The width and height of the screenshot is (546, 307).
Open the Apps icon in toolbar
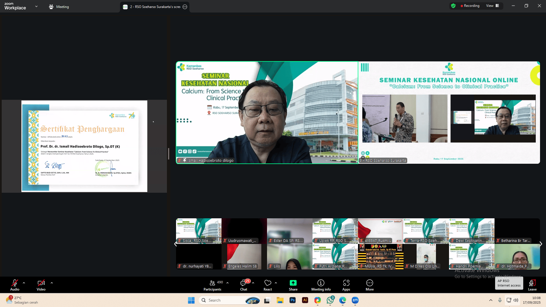(346, 283)
